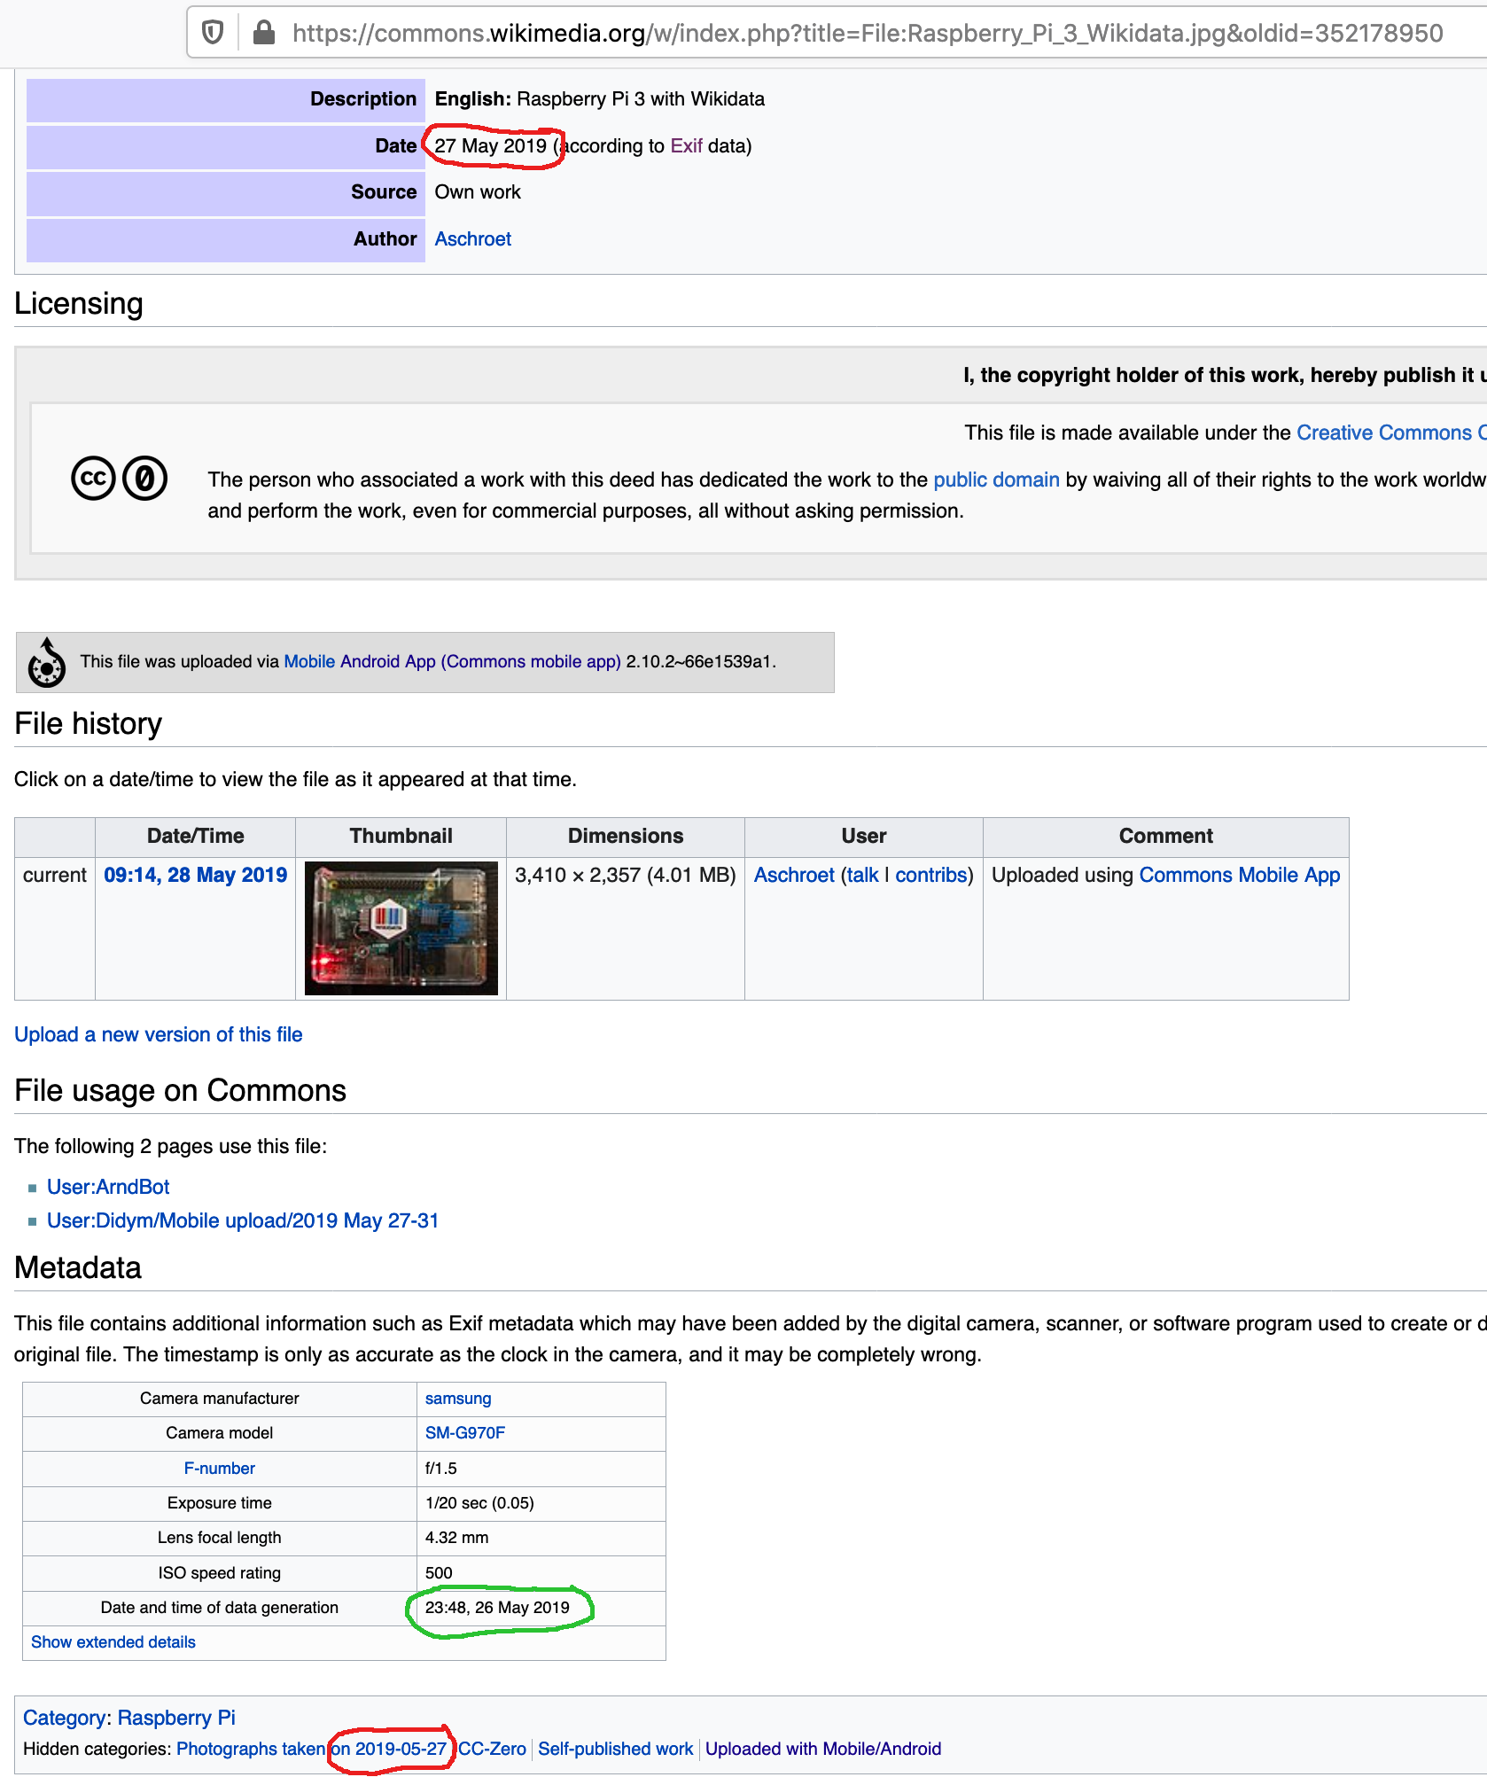The height and width of the screenshot is (1785, 1487).
Task: Open Raspberry Pi category
Action: click(x=176, y=1718)
